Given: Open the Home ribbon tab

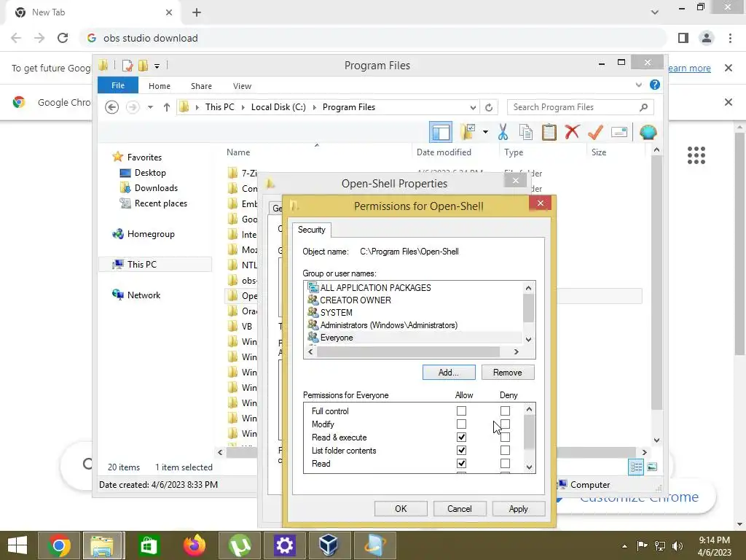Looking at the screenshot, I should tap(160, 86).
